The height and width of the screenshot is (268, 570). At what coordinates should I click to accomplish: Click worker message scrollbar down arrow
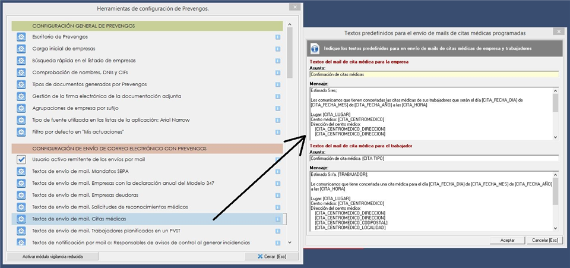(556, 228)
